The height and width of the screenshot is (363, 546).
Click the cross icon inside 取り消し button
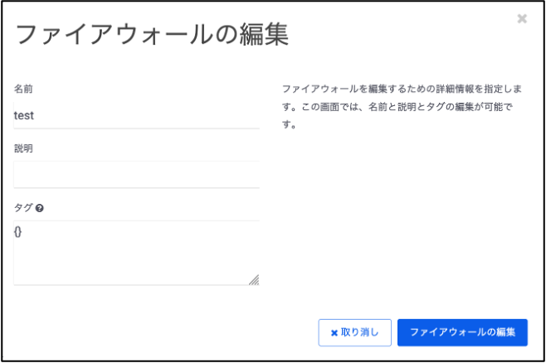334,333
